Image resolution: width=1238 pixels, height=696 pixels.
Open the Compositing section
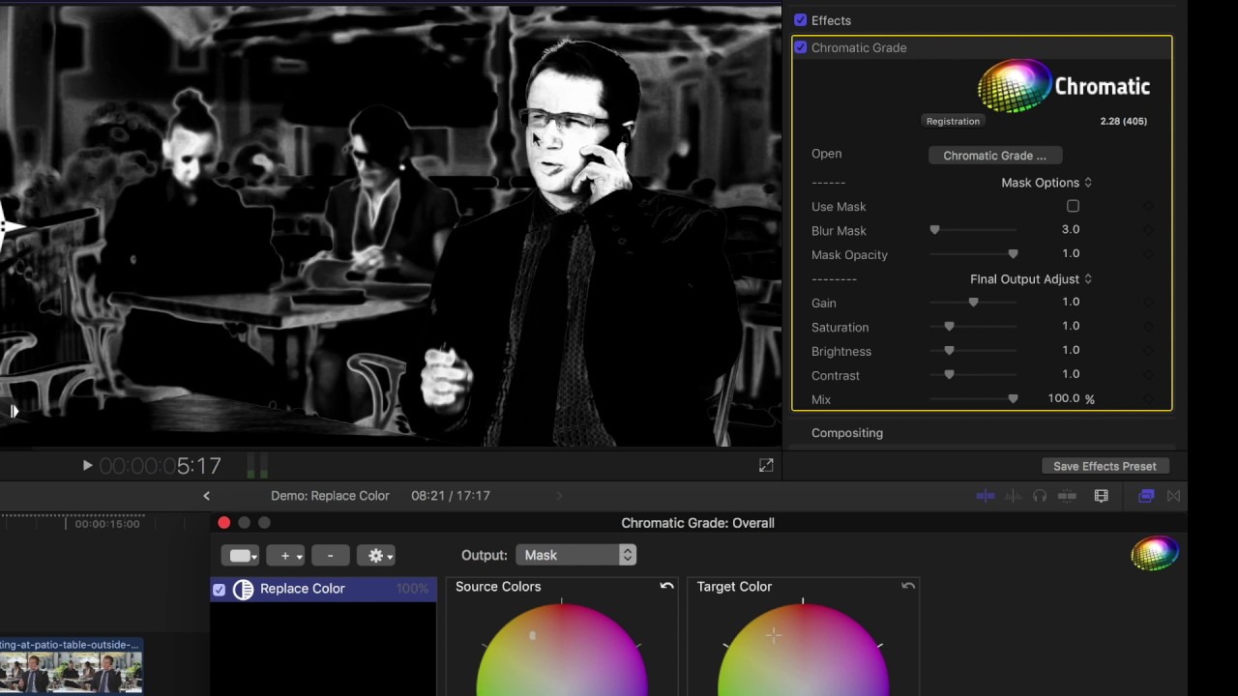tap(847, 433)
